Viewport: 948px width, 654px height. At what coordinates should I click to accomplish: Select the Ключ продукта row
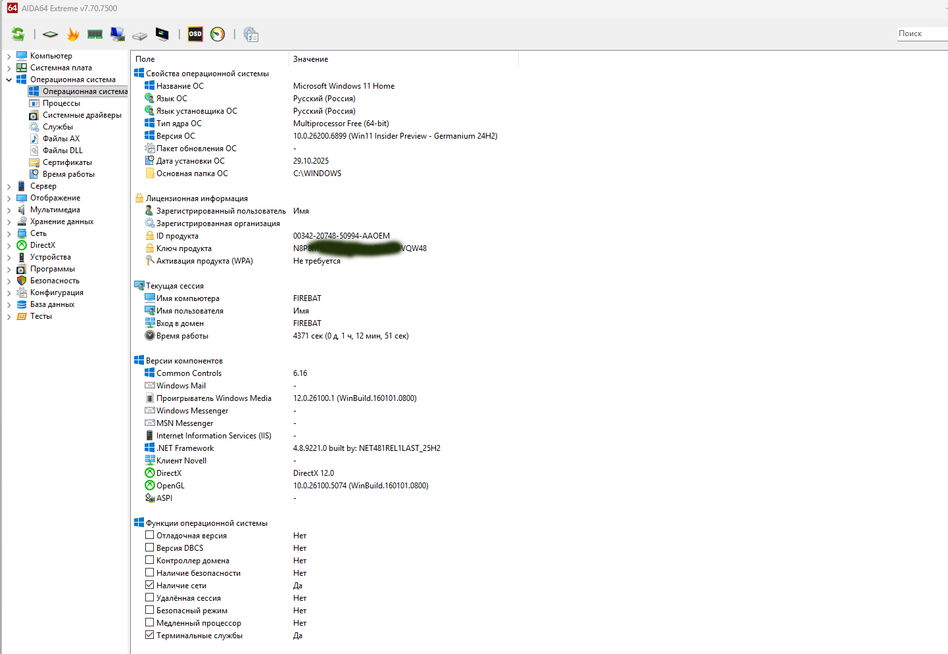[325, 248]
